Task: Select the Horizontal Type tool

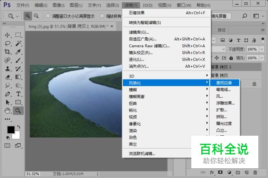Action: [x=18, y=94]
